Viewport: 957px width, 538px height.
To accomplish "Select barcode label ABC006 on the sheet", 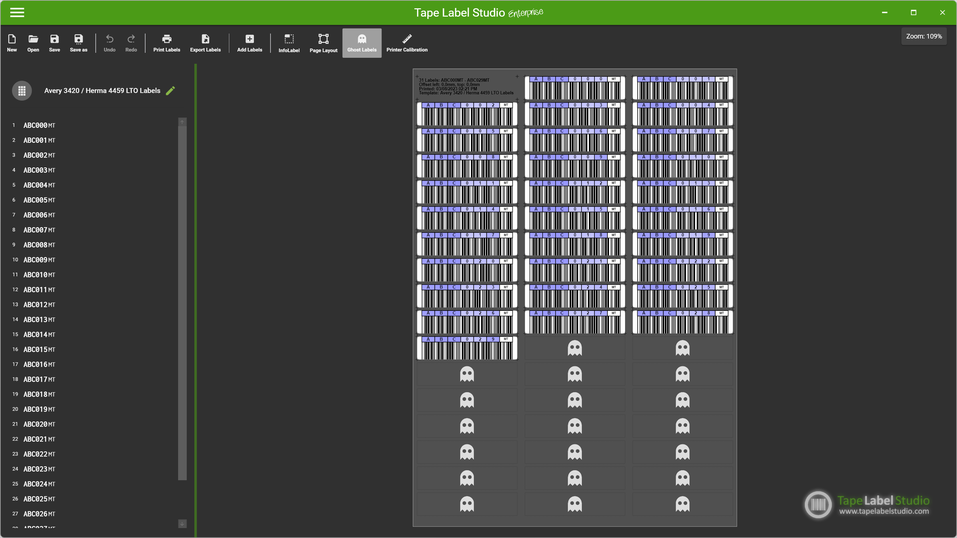I will click(575, 140).
